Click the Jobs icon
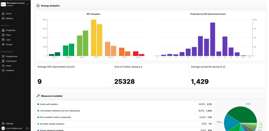The height and width of the screenshot is (131, 269). coord(3,40)
